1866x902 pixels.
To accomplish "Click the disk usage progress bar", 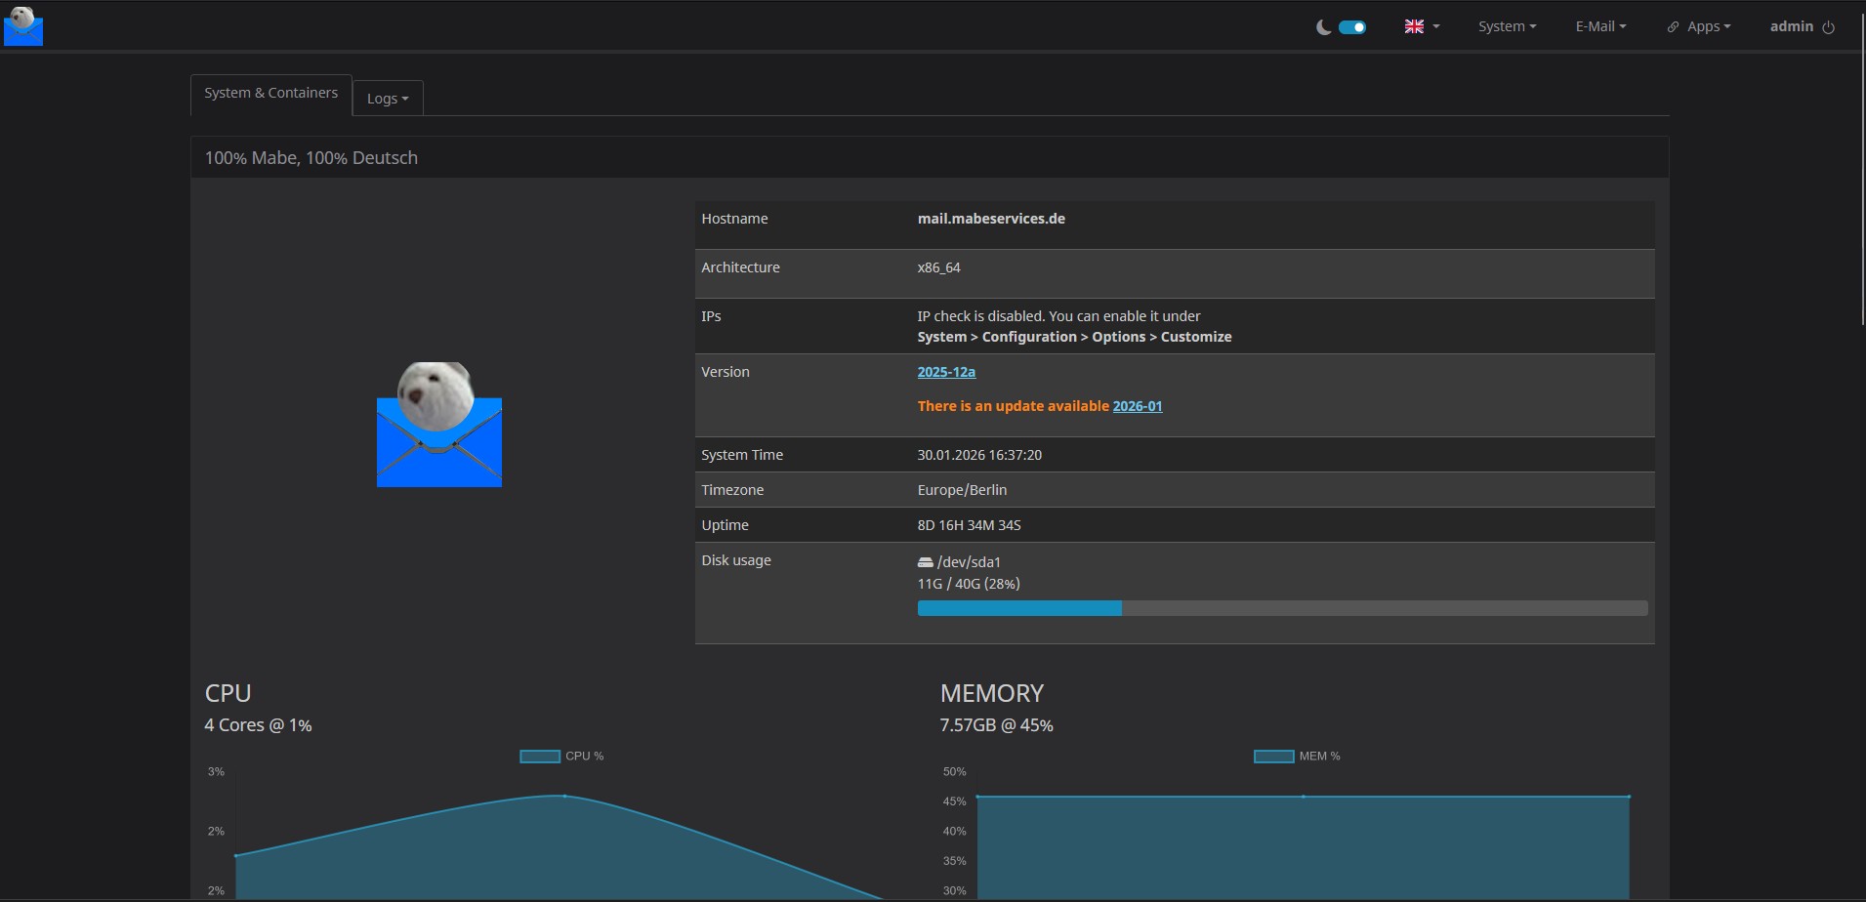I will click(1282, 608).
